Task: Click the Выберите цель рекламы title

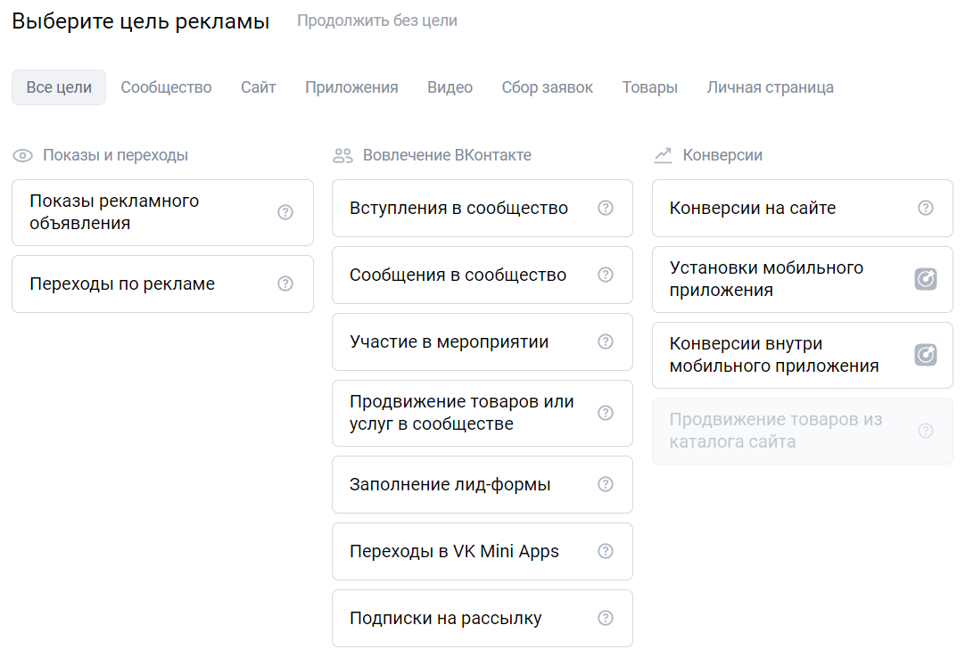Action: click(141, 21)
